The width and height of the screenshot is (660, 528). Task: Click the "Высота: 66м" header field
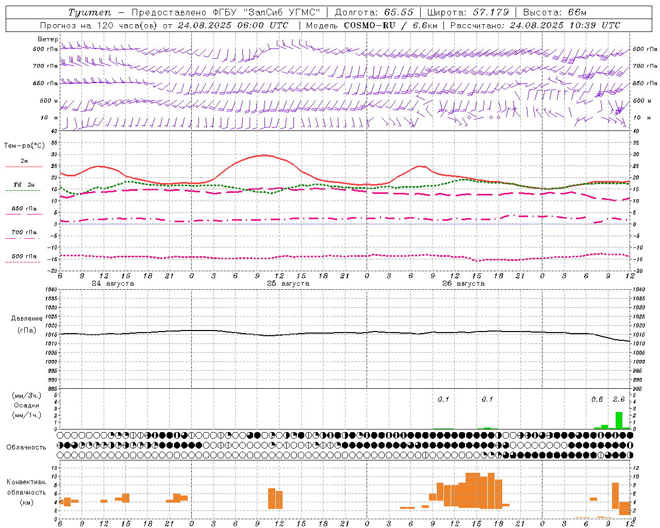pyautogui.click(x=554, y=12)
